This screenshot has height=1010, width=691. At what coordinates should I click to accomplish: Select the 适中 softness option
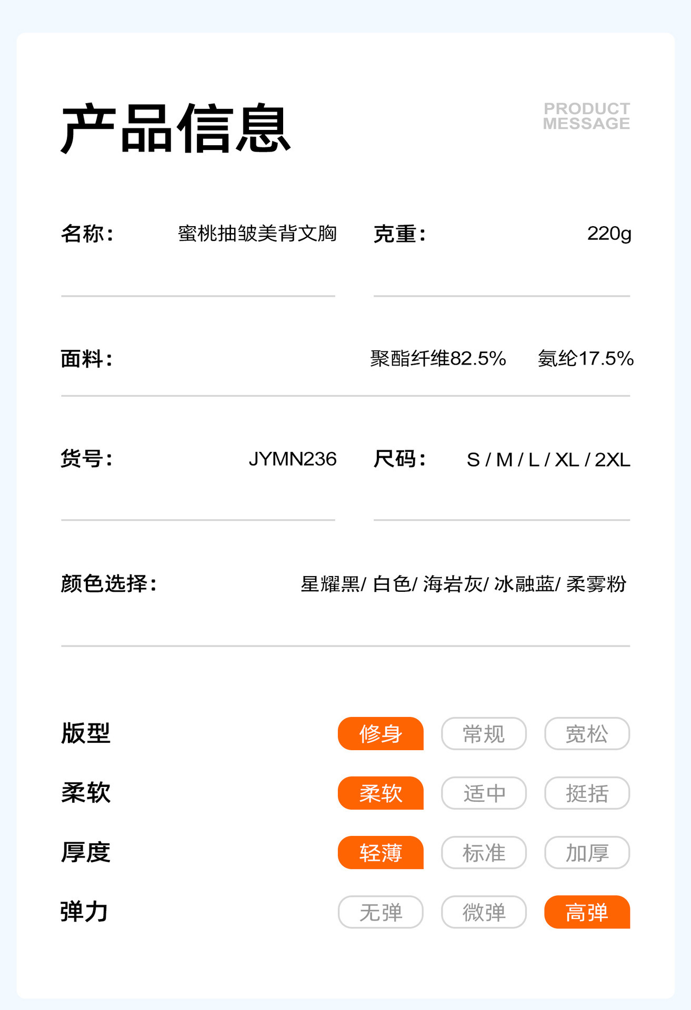(x=484, y=793)
